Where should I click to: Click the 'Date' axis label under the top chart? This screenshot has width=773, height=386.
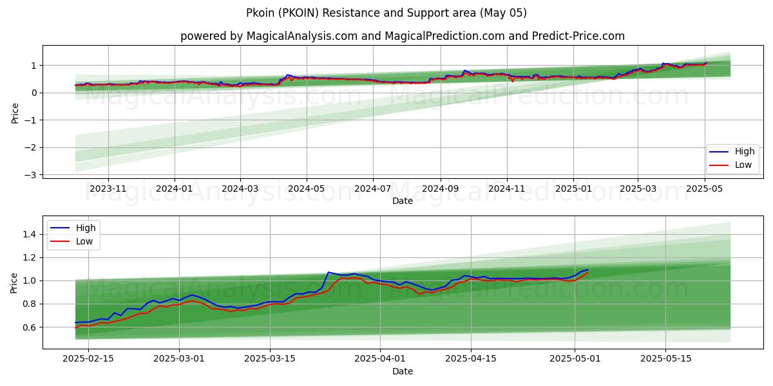tap(403, 201)
